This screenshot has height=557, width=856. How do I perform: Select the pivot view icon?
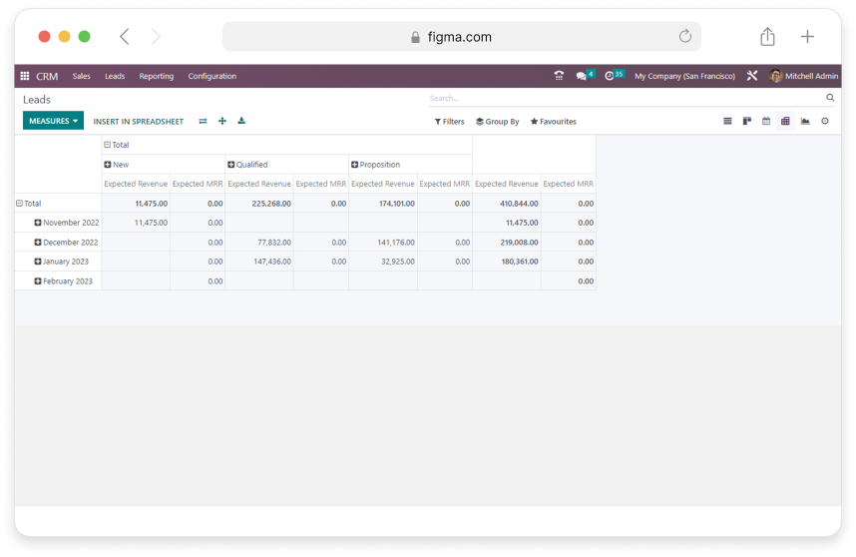[x=785, y=121]
